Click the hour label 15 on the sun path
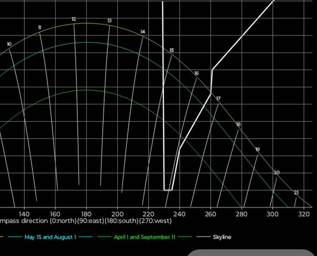Image resolution: width=317 pixels, height=256 pixels. (x=172, y=50)
